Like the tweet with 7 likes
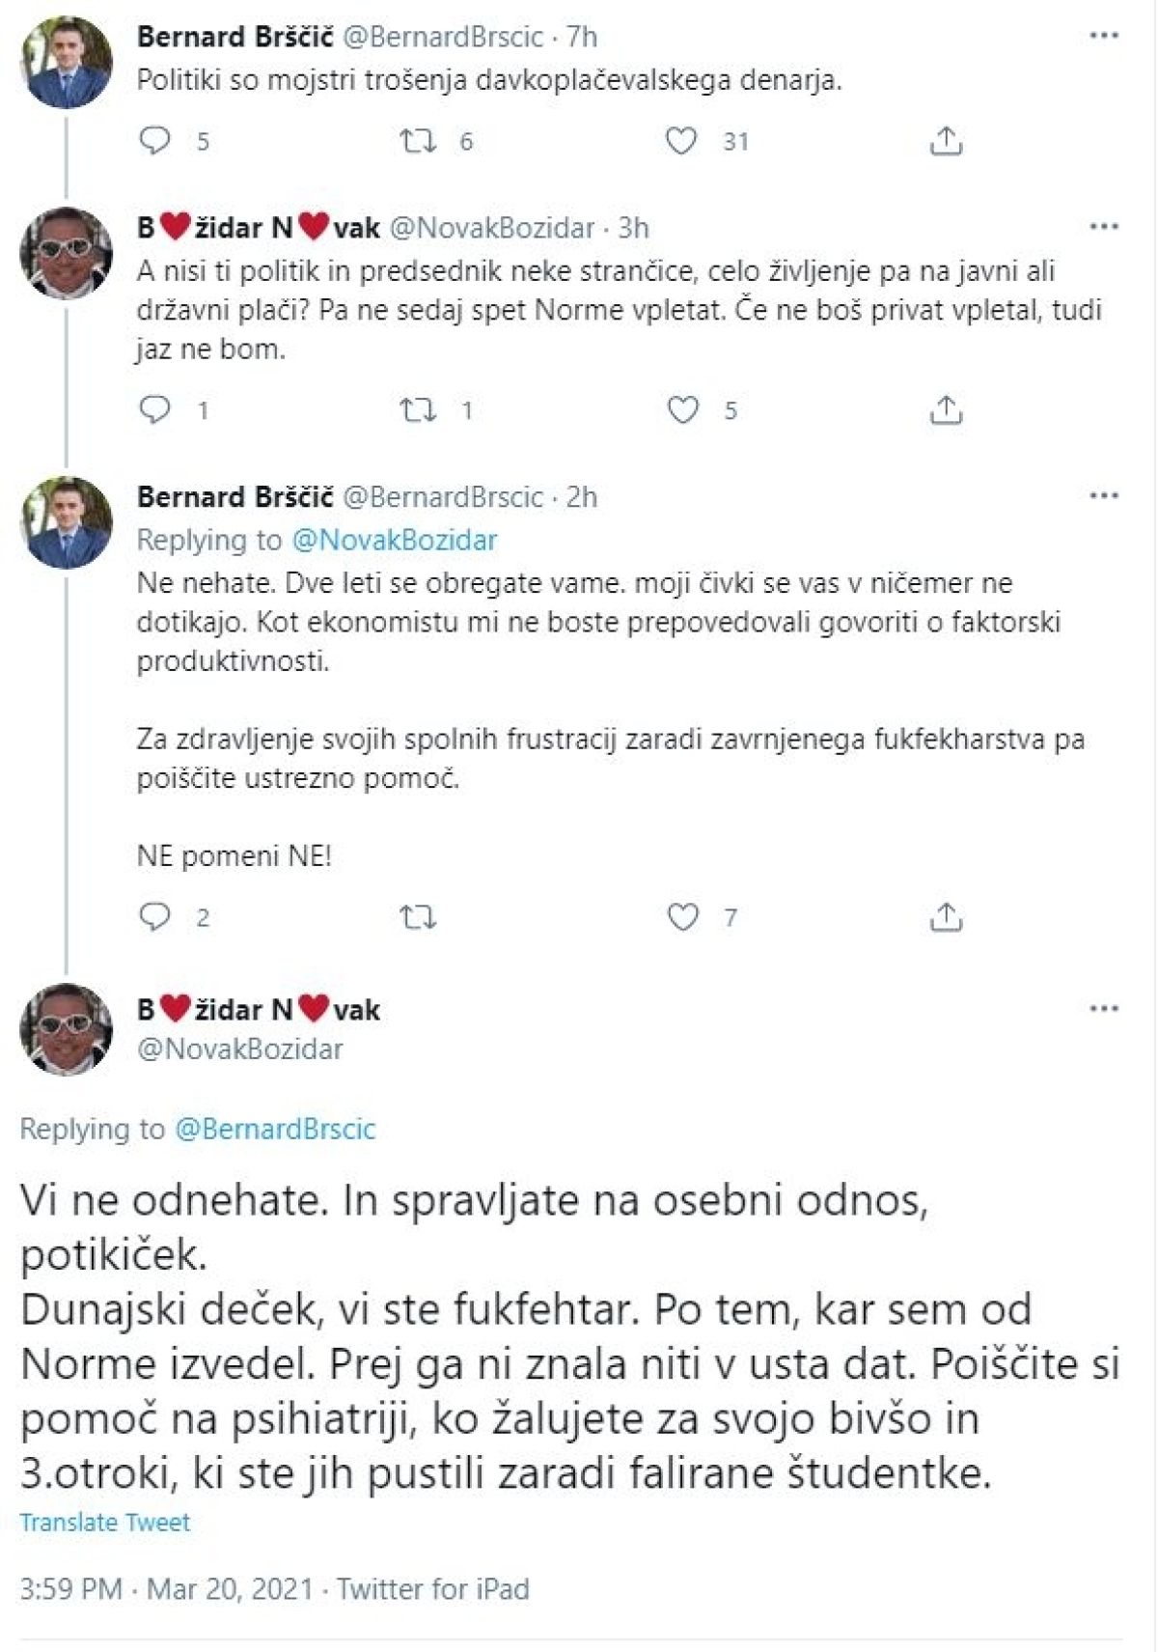The height and width of the screenshot is (1652, 1158). (x=683, y=916)
